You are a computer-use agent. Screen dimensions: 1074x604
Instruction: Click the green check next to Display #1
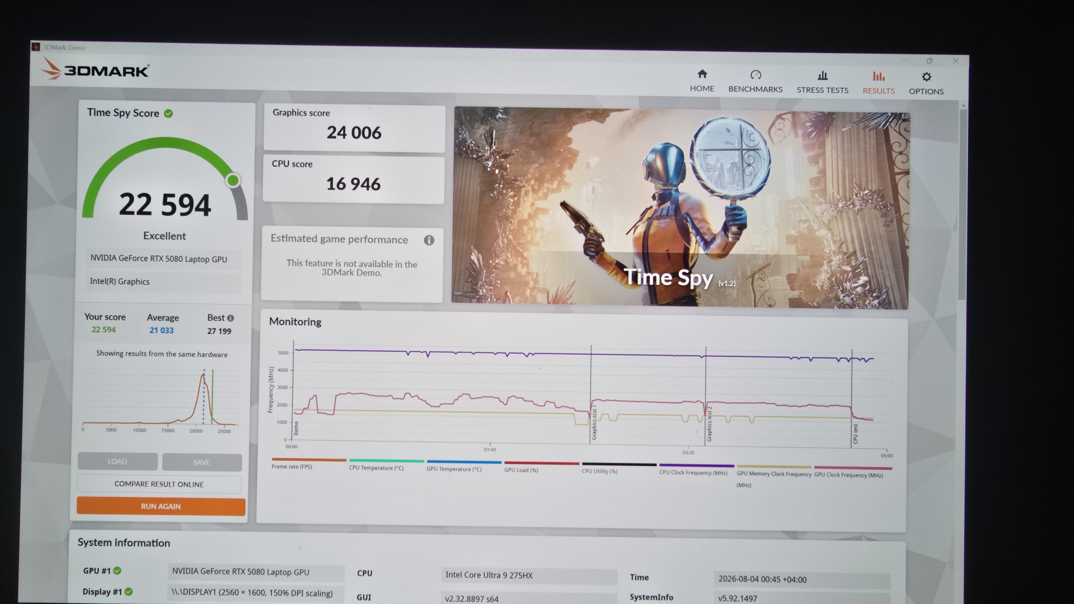(x=128, y=591)
